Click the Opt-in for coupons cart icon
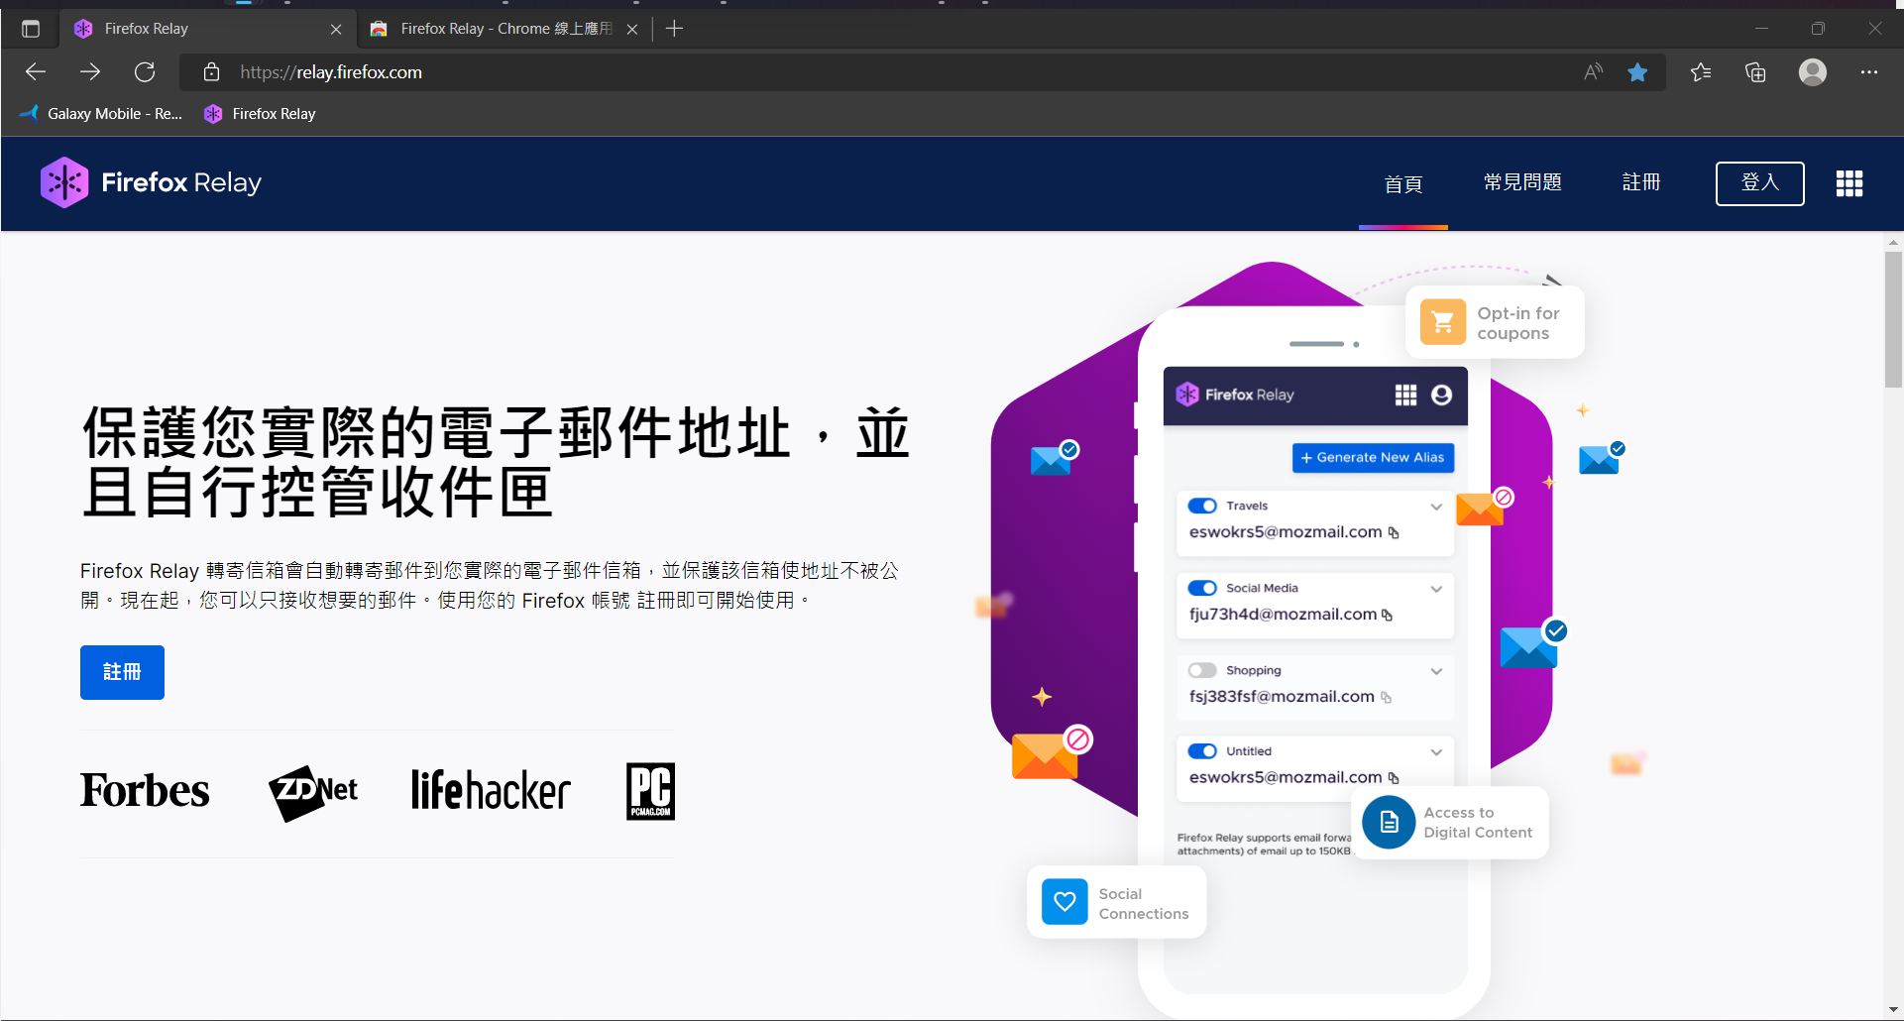Screen dimensions: 1904x1021 (1443, 322)
